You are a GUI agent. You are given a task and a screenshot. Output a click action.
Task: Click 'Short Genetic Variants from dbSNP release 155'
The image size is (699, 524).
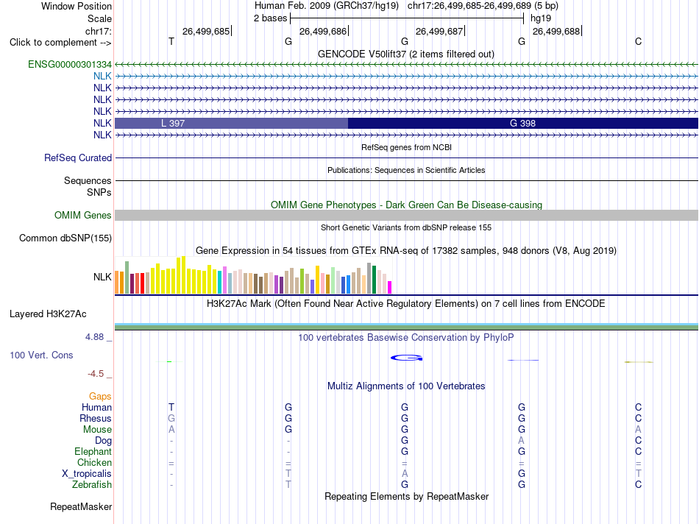406,227
